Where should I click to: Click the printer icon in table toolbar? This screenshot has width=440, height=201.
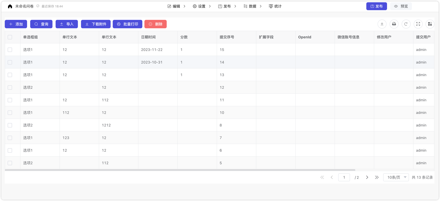[394, 24]
